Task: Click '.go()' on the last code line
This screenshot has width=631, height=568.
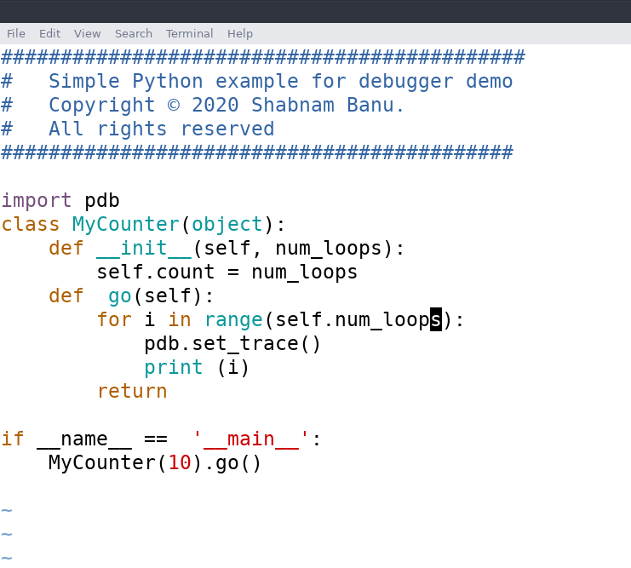Action: 232,463
